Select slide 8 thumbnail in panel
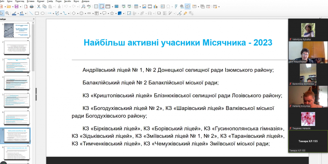The image size is (328, 164). click(x=17, y=153)
